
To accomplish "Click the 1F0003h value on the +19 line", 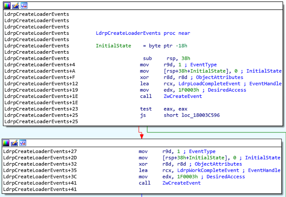I will tap(189, 90).
